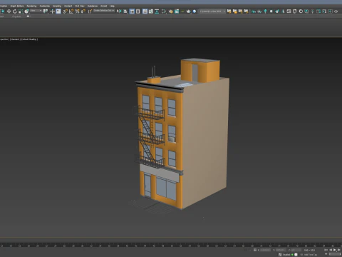Toggle the Ribbon display
Image resolution: width=342 pixels, height=257 pixels.
(145, 11)
